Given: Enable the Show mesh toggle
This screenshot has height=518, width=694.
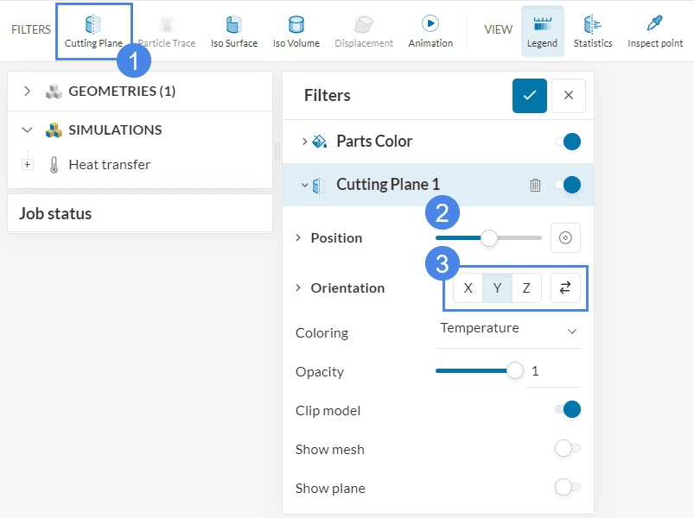Looking at the screenshot, I should coord(567,448).
